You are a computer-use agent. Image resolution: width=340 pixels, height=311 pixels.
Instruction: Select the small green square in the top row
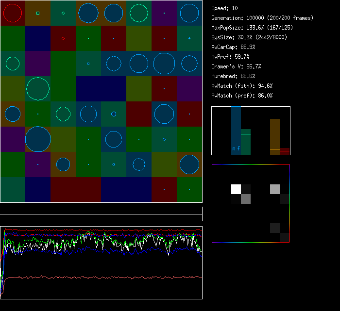point(38,13)
